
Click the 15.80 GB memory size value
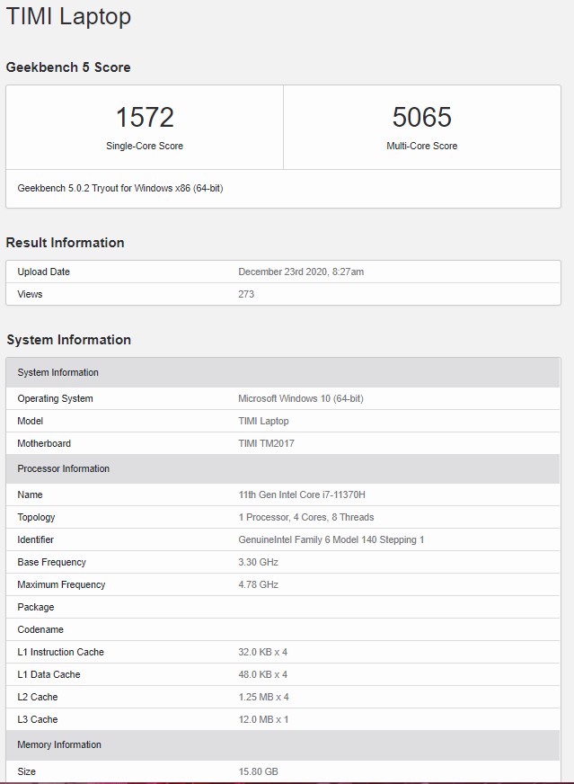257,771
